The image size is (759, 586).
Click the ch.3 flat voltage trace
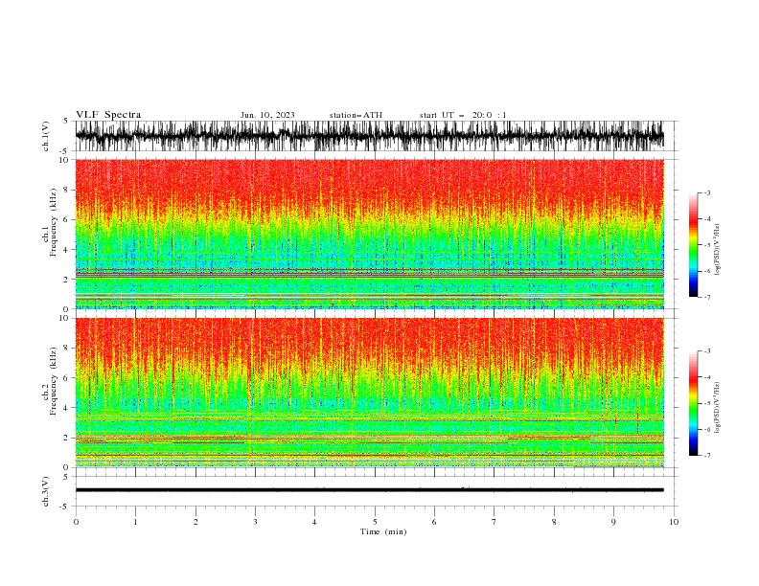tap(369, 490)
